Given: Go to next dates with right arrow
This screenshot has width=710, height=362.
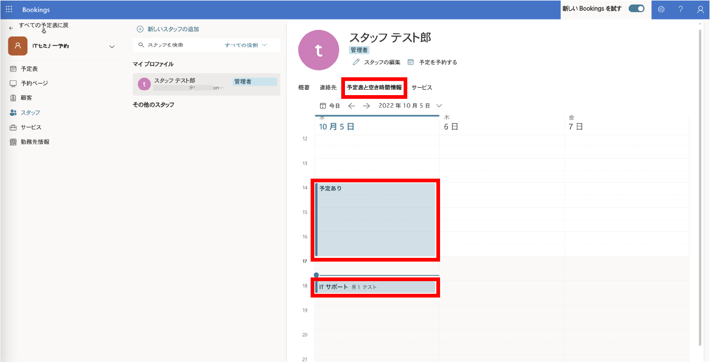Looking at the screenshot, I should pyautogui.click(x=366, y=106).
